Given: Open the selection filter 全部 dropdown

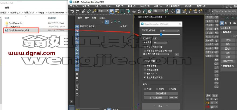Looking at the screenshot, I should point(103,11).
